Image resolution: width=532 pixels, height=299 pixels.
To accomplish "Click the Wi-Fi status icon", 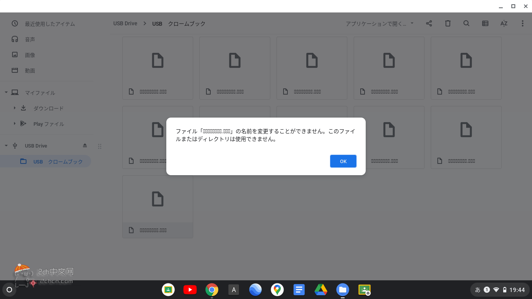I will [496, 290].
